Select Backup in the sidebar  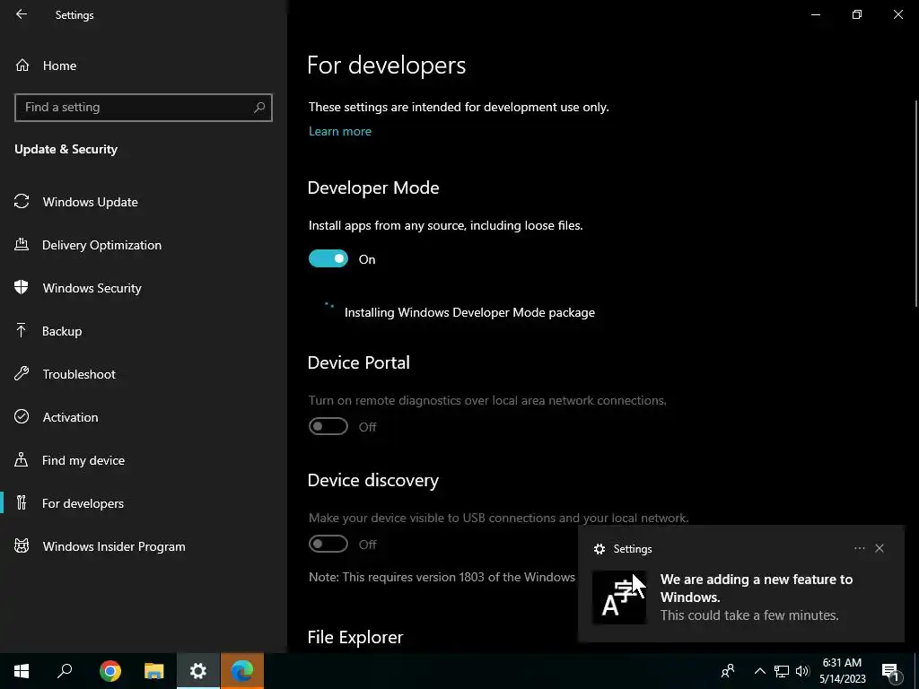[144, 331]
